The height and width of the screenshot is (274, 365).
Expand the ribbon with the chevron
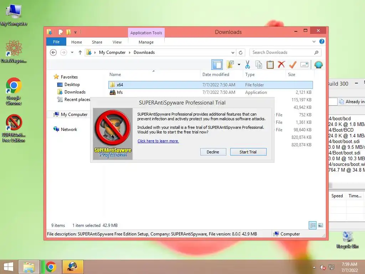pos(314,42)
